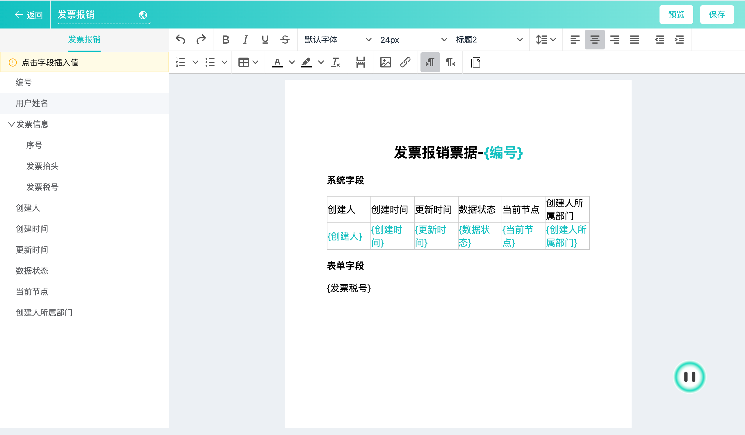The image size is (745, 435).
Task: Click the {发票税号} placeholder in document
Action: [349, 288]
